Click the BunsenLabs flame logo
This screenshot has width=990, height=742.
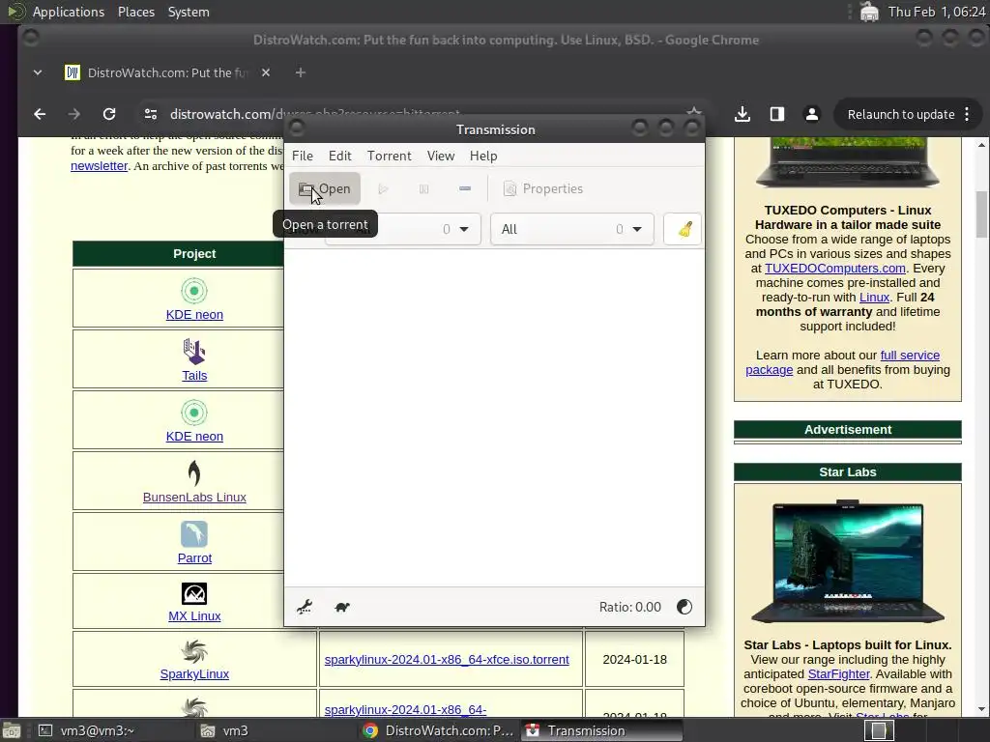[194, 472]
